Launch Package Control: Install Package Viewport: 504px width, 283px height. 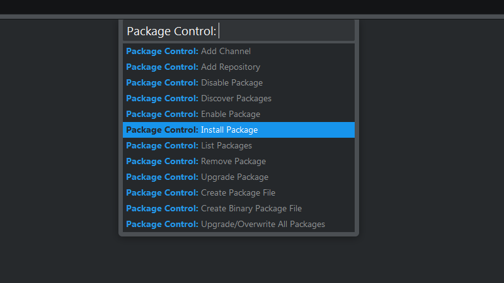tap(238, 130)
